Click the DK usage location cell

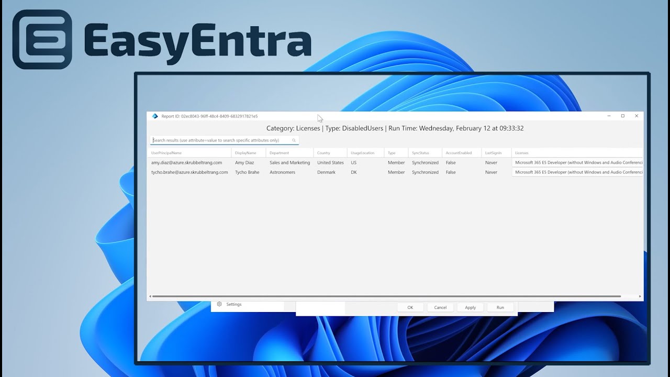[x=354, y=172]
